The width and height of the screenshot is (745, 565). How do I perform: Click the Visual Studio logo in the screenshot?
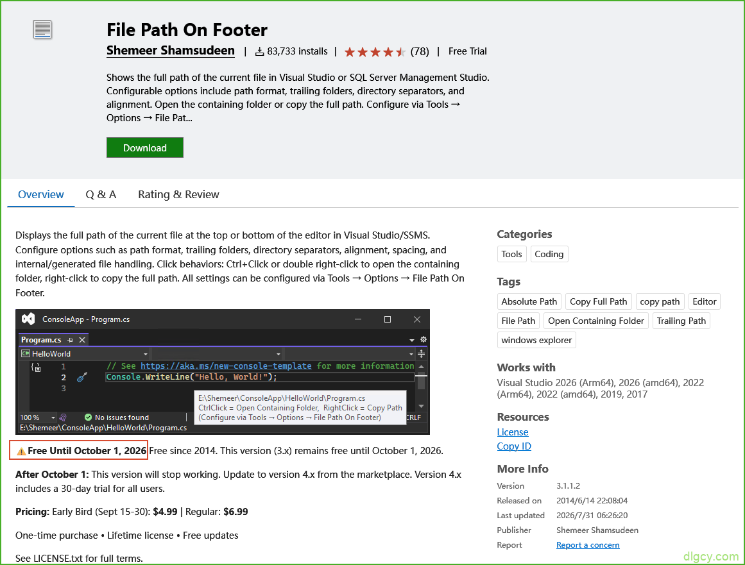(x=28, y=319)
